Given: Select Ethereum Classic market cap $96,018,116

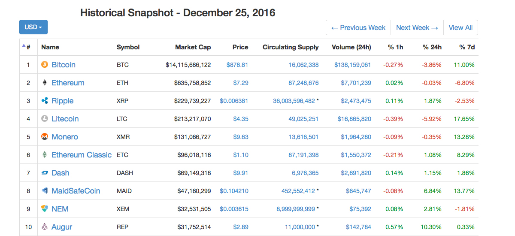Looking at the screenshot, I should [194, 155].
